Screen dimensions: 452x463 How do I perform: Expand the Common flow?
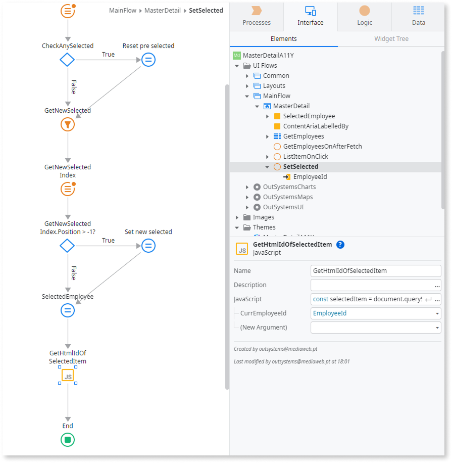coord(247,76)
